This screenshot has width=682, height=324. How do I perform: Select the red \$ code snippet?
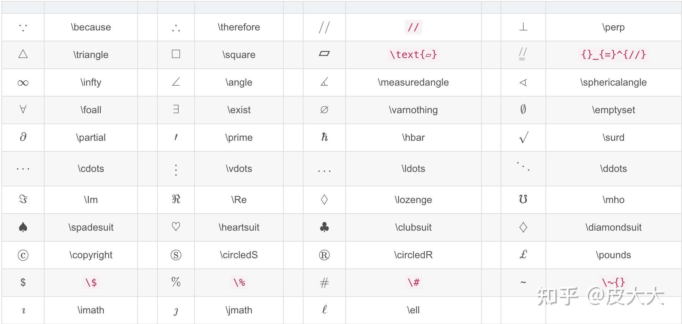tap(91, 282)
